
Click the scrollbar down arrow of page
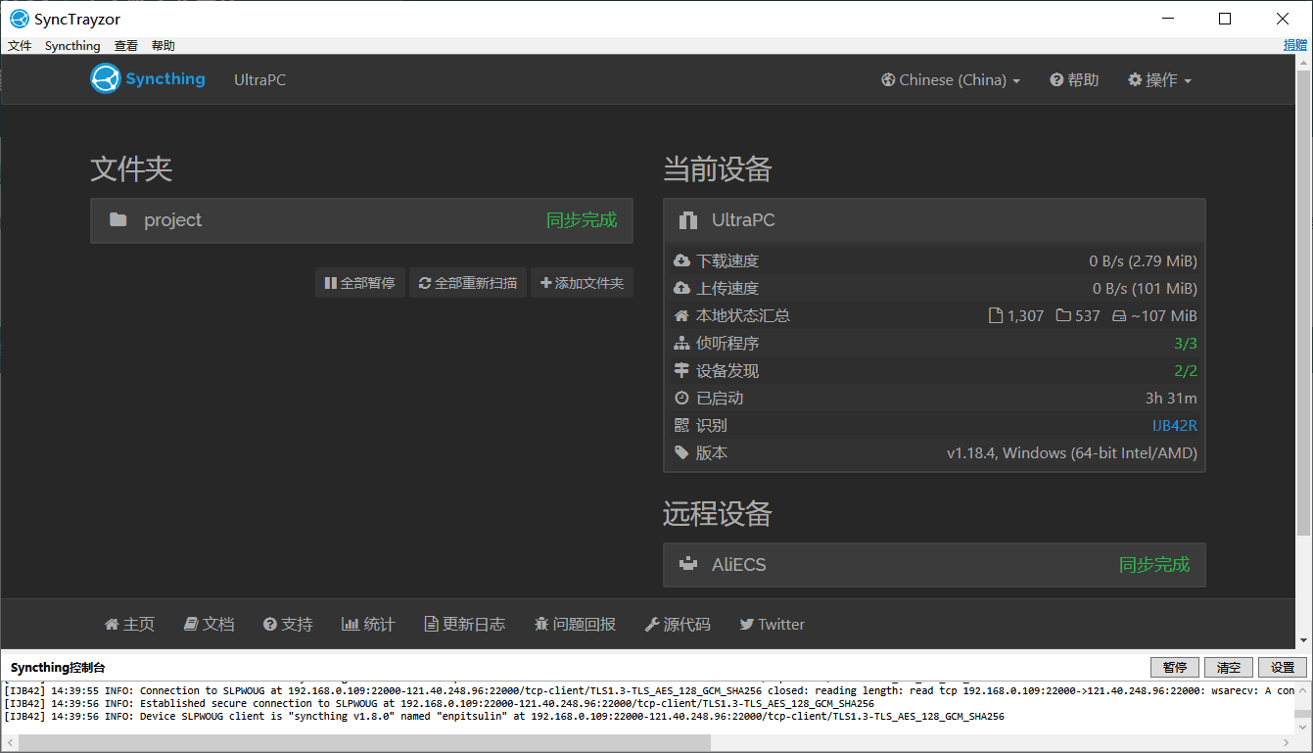1303,640
